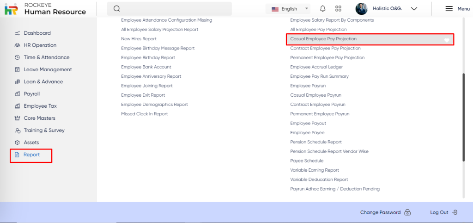Open the Leave Management menu item
This screenshot has width=473, height=223.
[48, 69]
